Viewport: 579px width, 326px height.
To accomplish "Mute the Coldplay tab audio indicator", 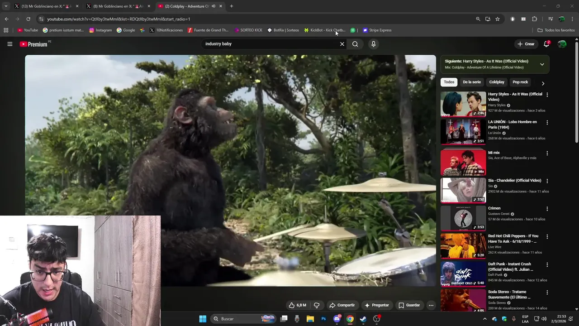I will (x=213, y=6).
